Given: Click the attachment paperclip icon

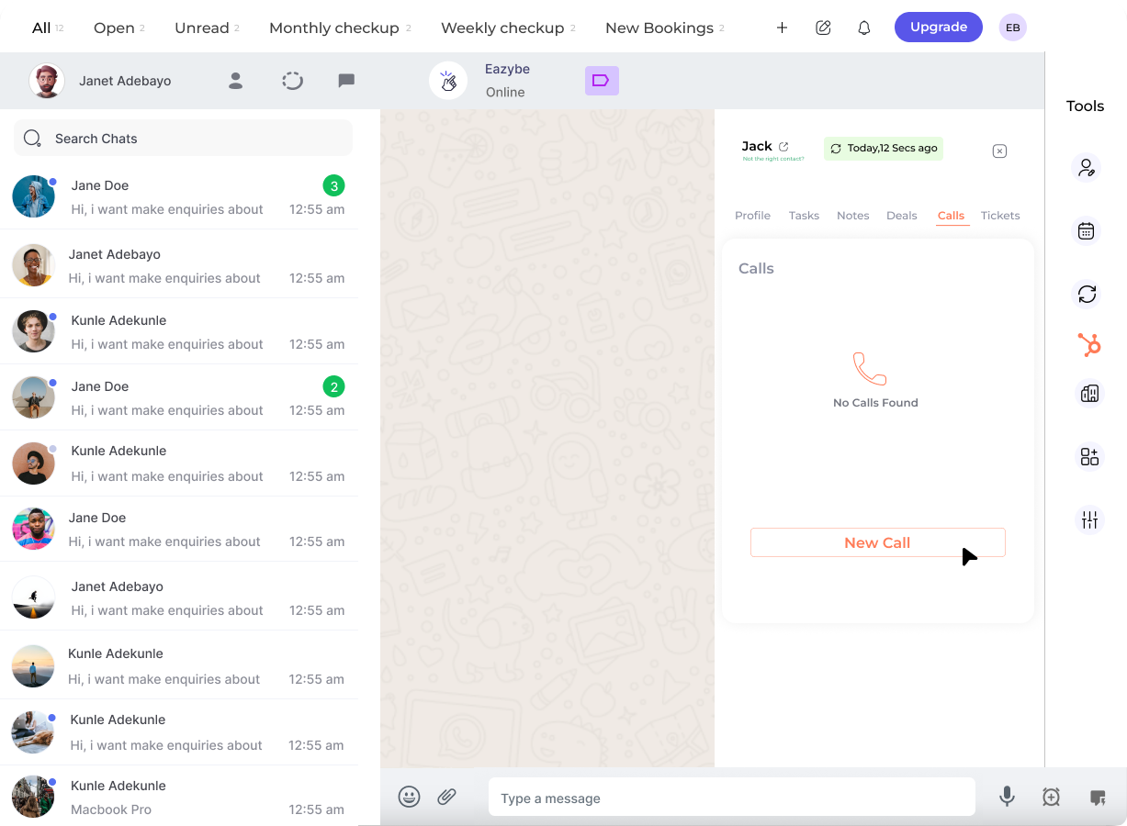Looking at the screenshot, I should coord(447,797).
